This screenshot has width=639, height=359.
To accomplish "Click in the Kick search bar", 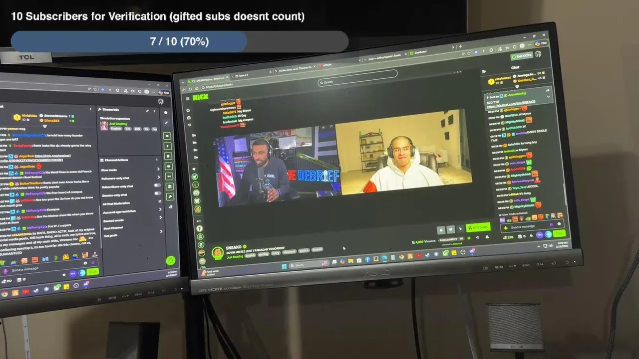I will coord(358,78).
